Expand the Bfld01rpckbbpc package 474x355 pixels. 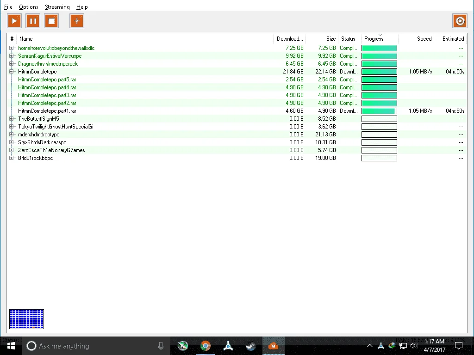pos(12,158)
